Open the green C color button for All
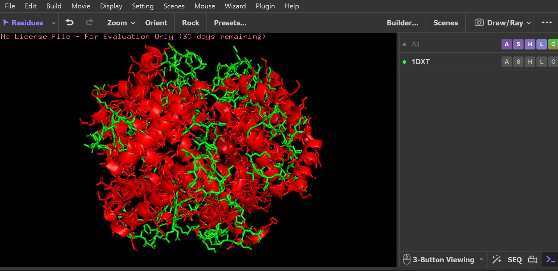558x271 pixels. click(553, 44)
